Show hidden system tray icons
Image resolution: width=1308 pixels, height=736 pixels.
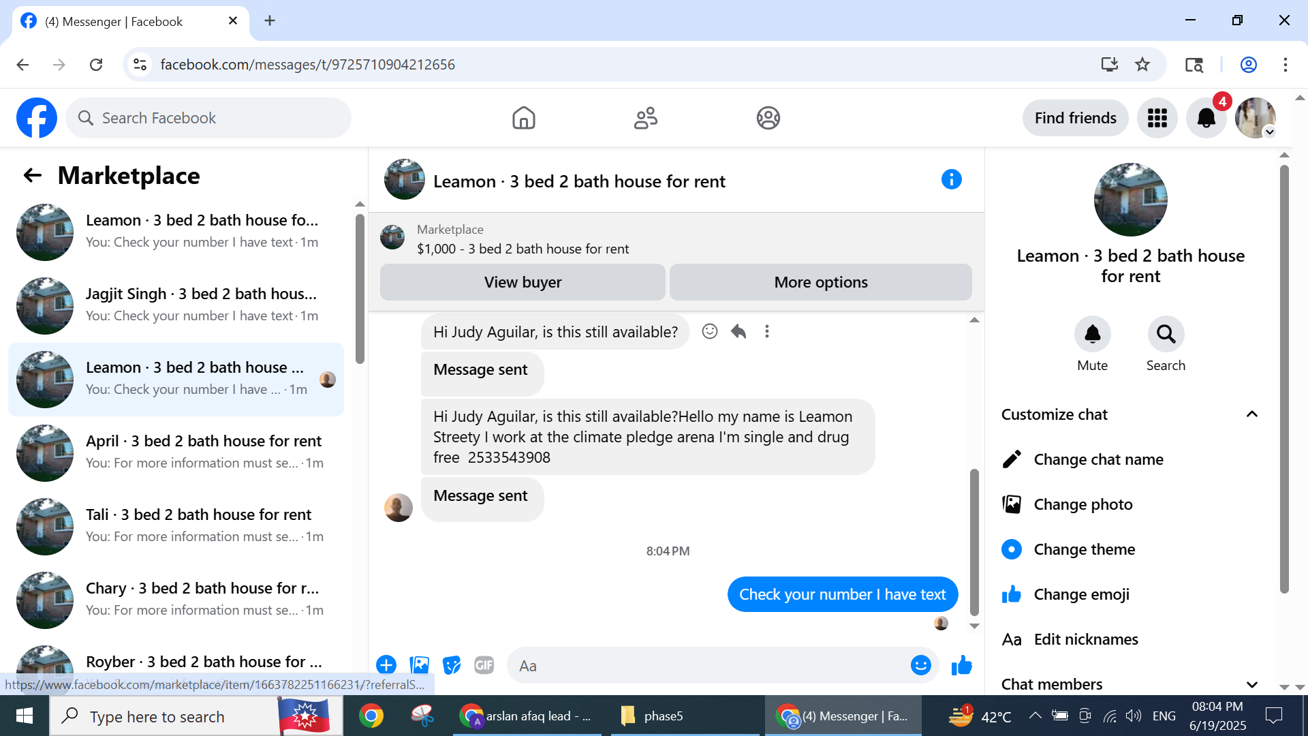(1035, 716)
